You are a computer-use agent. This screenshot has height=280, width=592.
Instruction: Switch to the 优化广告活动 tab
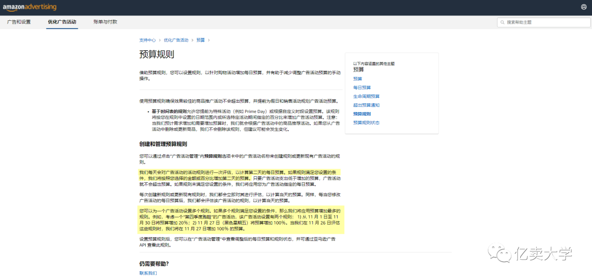(62, 22)
